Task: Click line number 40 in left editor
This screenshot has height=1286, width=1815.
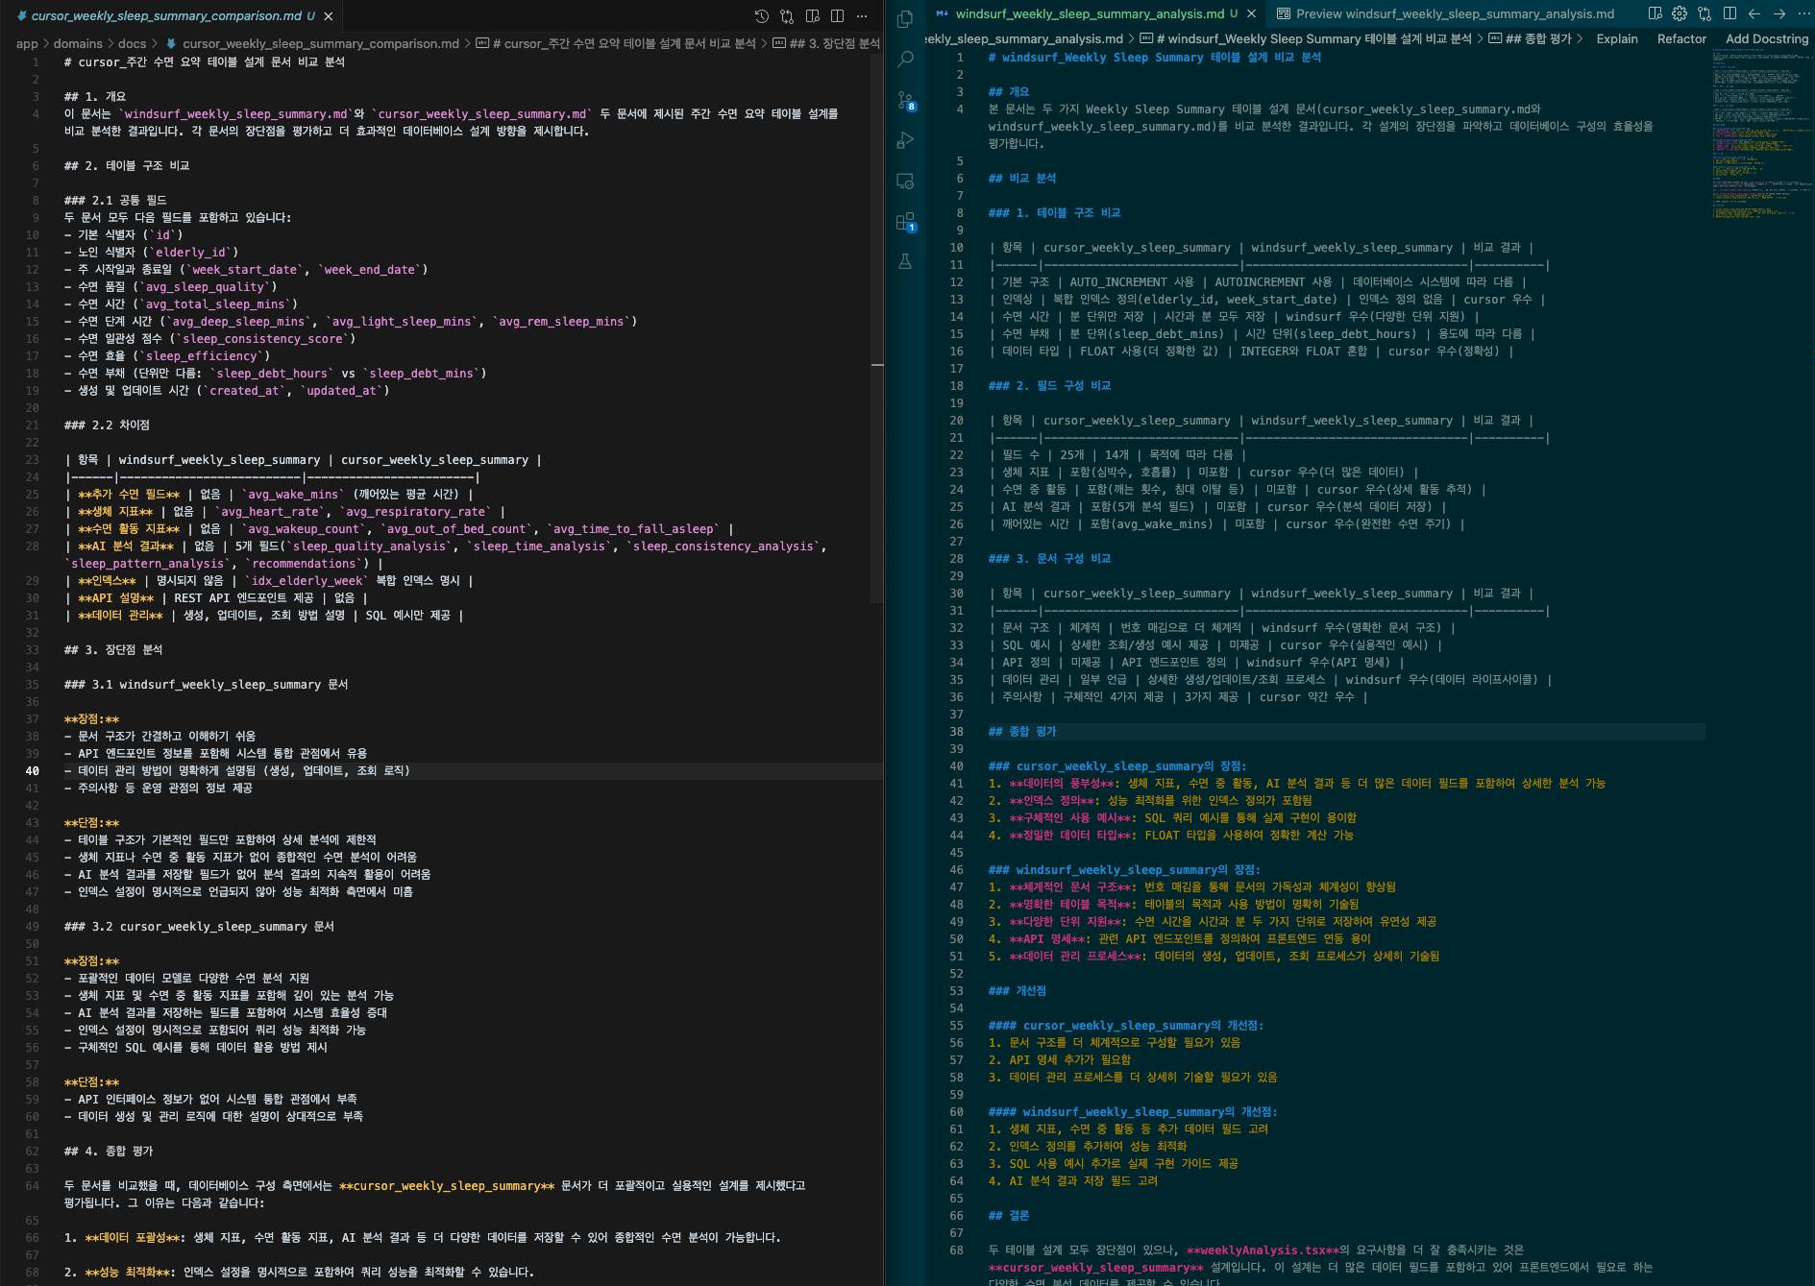Action: pyautogui.click(x=33, y=770)
